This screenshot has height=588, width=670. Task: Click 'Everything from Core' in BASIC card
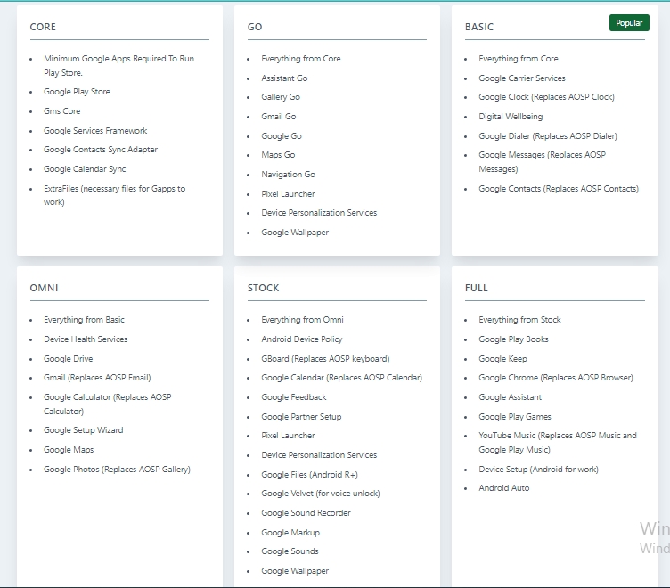click(x=519, y=59)
